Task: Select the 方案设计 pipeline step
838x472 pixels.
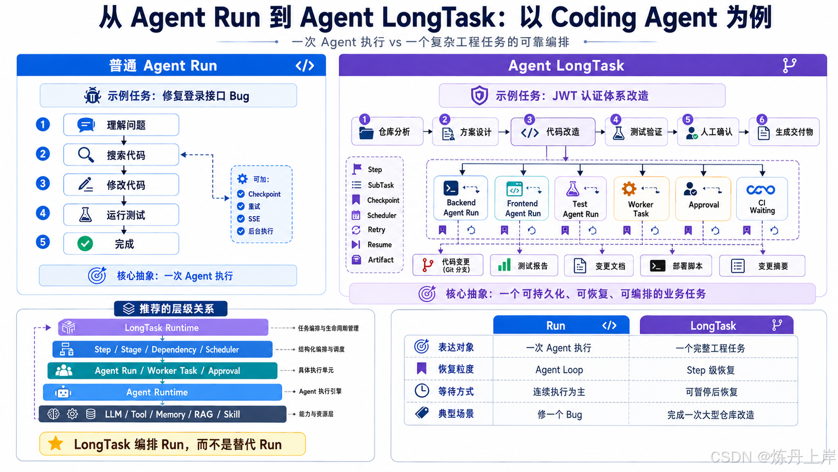Action: point(465,132)
